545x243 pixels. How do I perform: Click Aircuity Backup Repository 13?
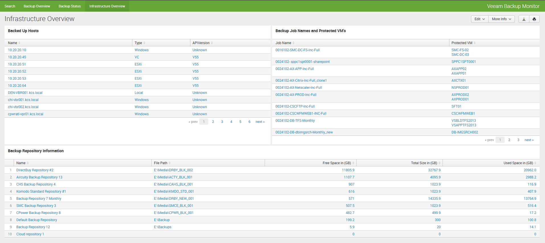(39, 177)
